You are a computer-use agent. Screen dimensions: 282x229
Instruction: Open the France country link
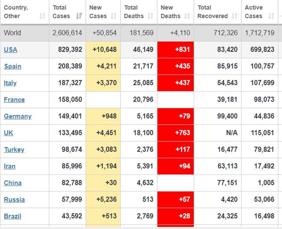coord(14,100)
